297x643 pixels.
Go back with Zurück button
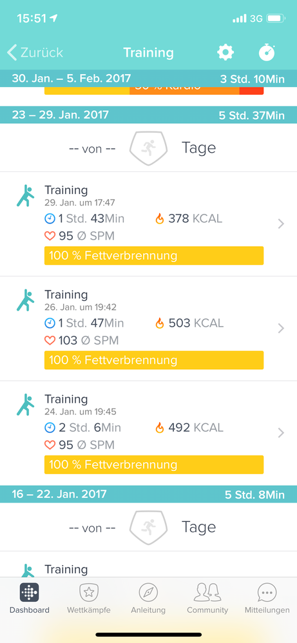pos(35,52)
